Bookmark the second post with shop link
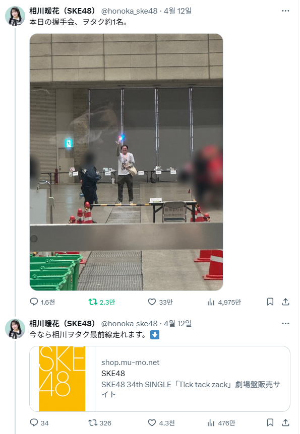This screenshot has height=434, width=300. 270,422
